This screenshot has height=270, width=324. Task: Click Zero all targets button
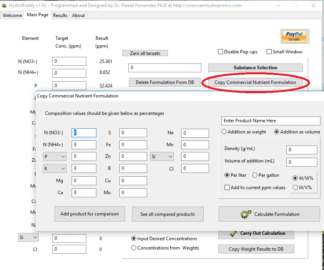click(x=145, y=53)
